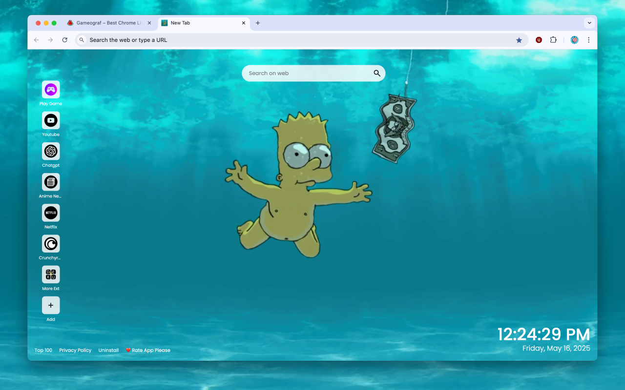Open the More Ext shortcut
This screenshot has height=390, width=625.
[51, 274]
